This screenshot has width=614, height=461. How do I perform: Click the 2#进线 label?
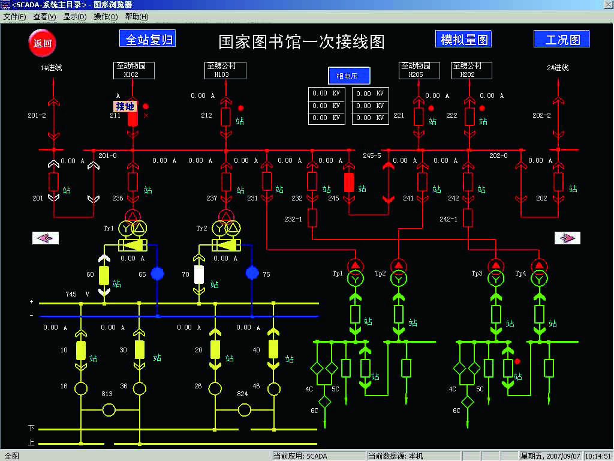558,68
